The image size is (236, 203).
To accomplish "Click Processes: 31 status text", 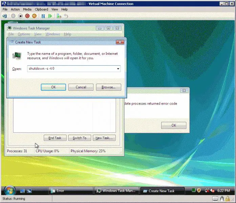I will 17,151.
